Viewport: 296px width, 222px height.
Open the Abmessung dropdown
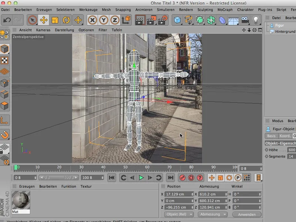point(212,214)
